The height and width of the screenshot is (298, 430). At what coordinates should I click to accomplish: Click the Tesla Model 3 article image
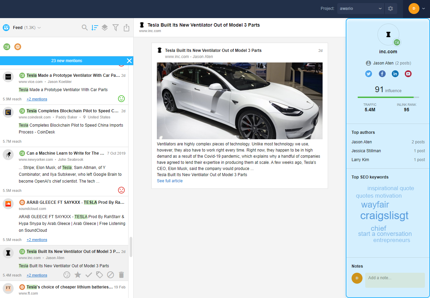coord(239,101)
